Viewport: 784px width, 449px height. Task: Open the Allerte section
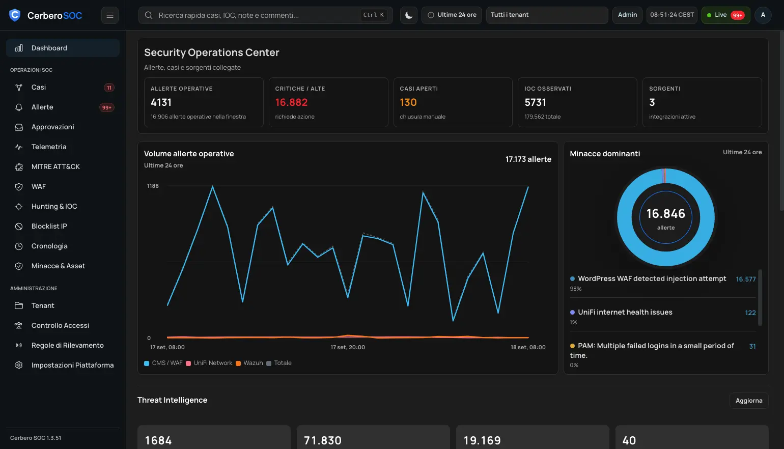(x=63, y=107)
